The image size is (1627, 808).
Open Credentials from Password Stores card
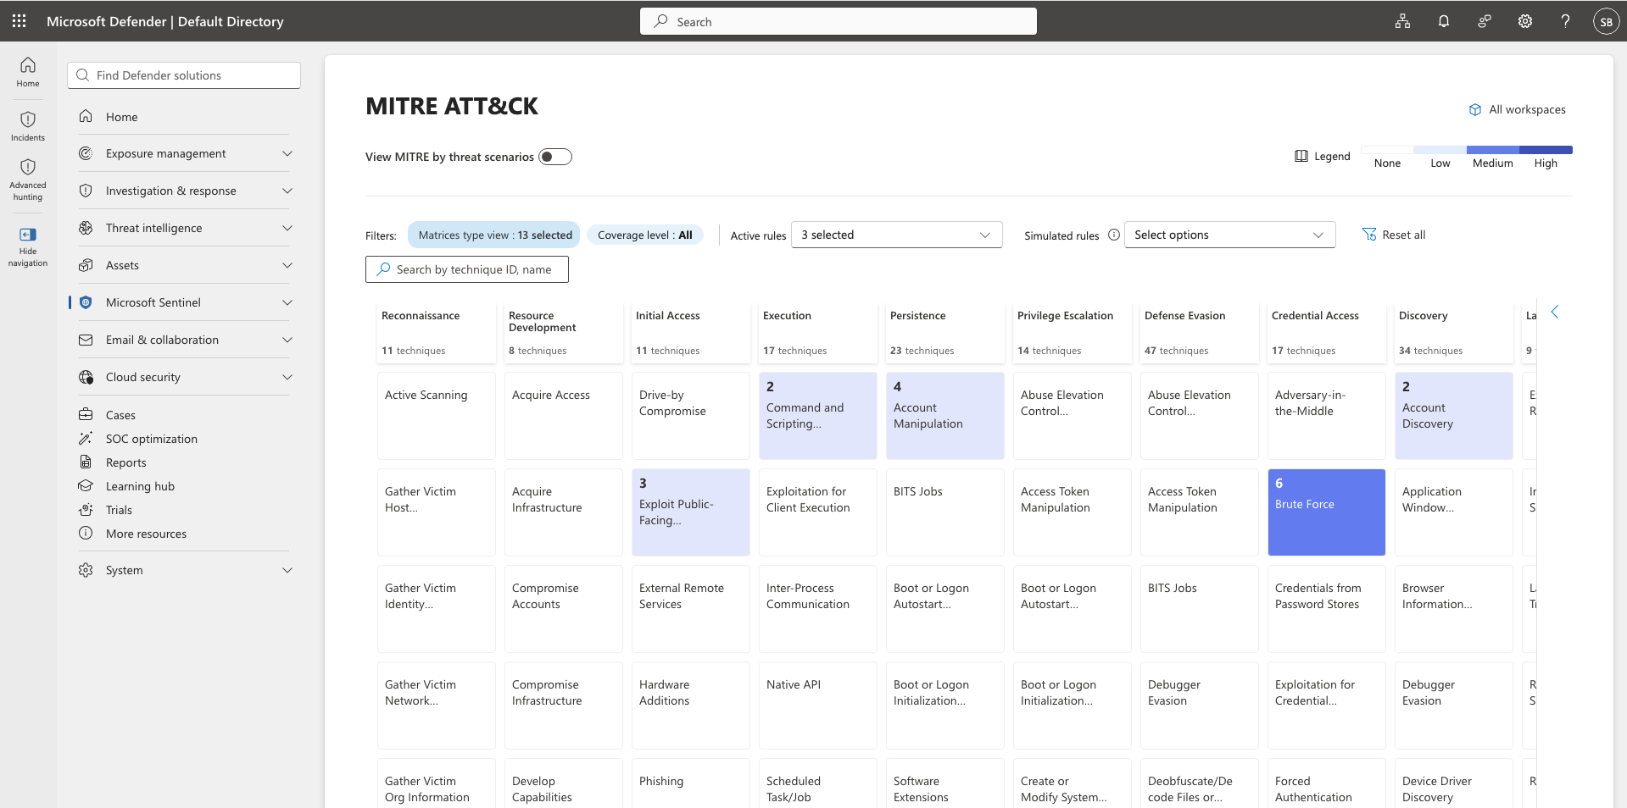1326,609
